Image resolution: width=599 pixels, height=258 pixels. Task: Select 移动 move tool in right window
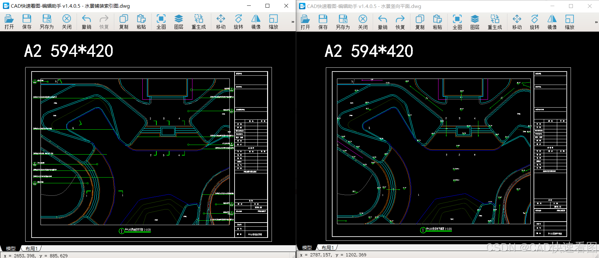(x=517, y=22)
